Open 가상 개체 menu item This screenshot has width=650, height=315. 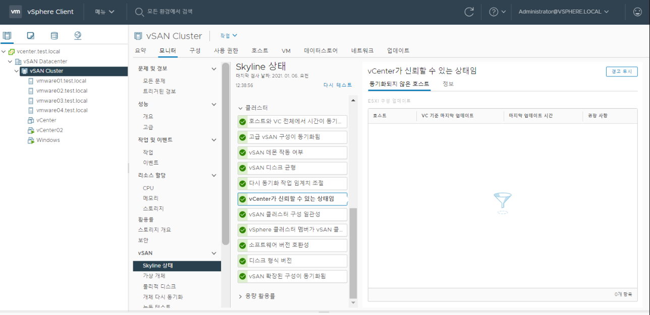coord(154,276)
